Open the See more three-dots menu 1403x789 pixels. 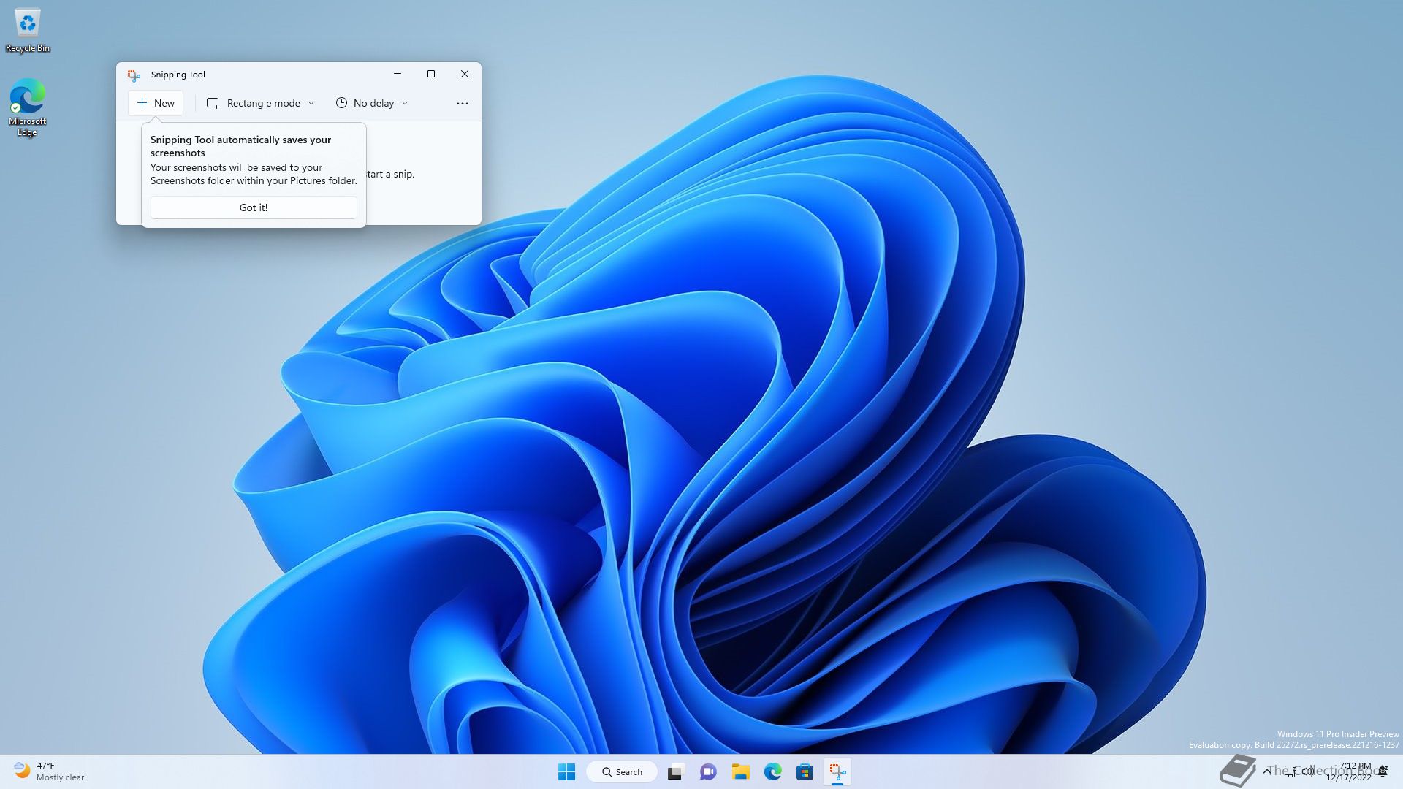(462, 104)
